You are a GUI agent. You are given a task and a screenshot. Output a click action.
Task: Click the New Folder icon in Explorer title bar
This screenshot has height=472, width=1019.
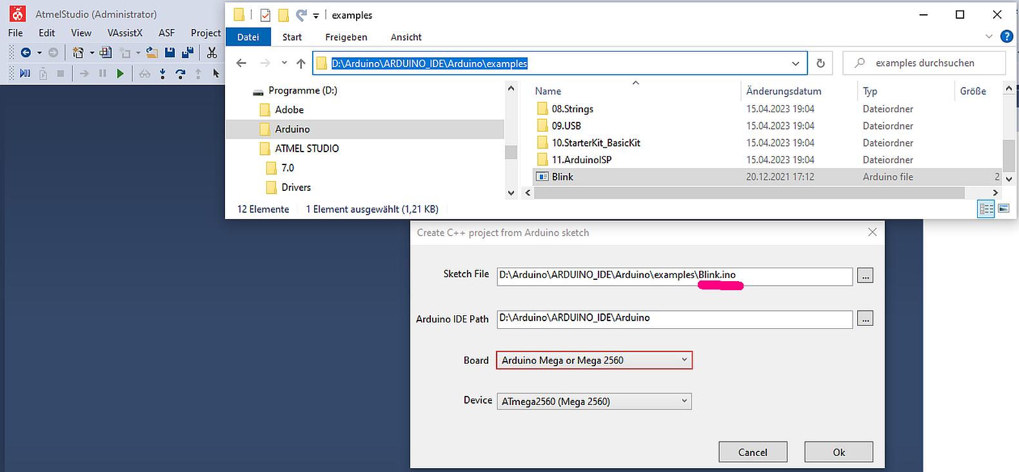click(283, 15)
